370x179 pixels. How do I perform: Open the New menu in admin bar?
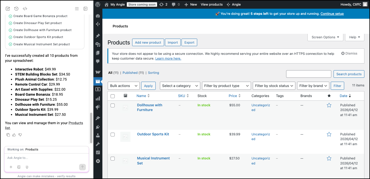(191, 4)
